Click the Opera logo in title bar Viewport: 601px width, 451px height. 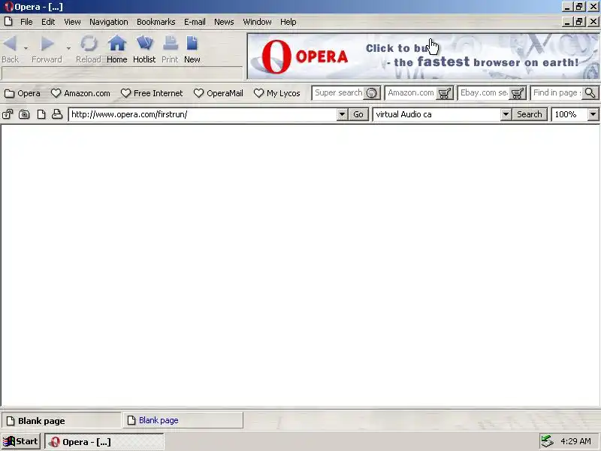(x=8, y=7)
